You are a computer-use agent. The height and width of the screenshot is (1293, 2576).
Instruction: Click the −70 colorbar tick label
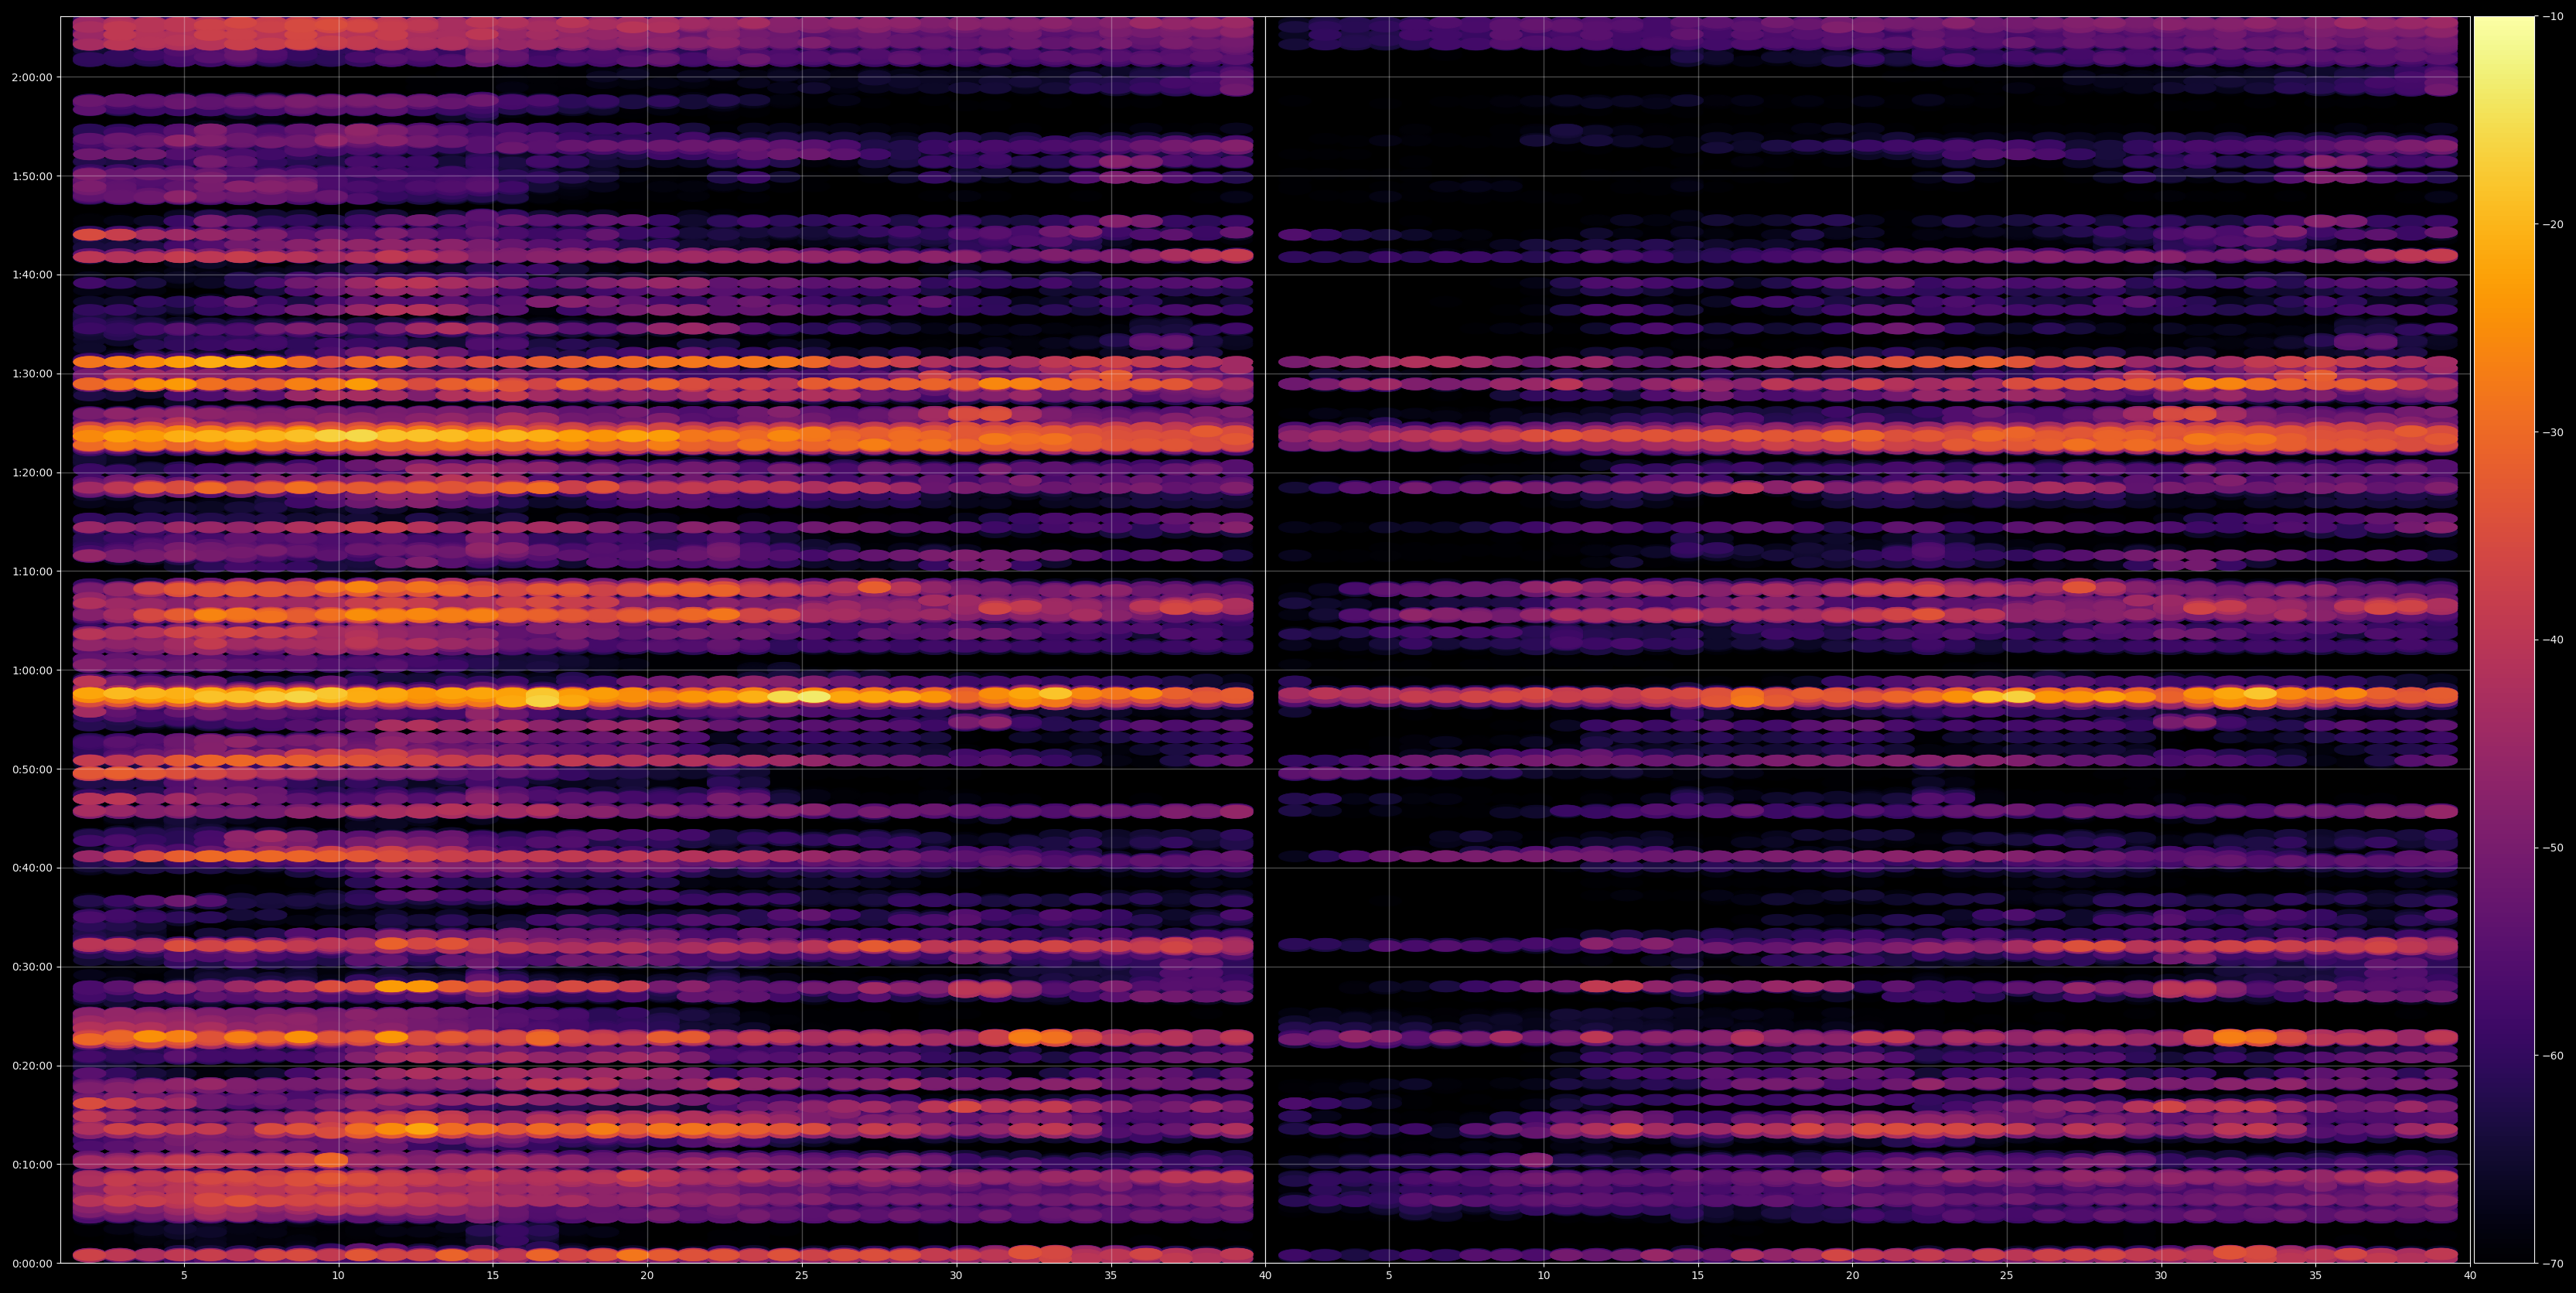click(2553, 1263)
